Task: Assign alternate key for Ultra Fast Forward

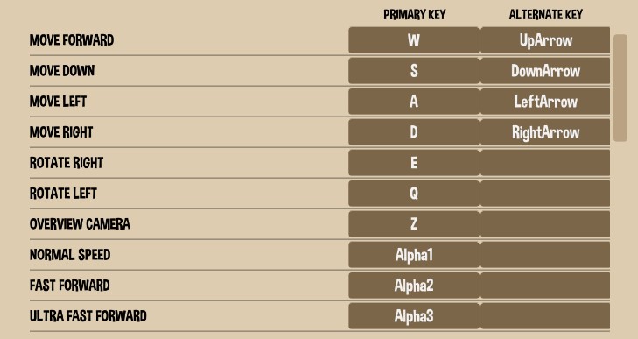Action: 545,315
